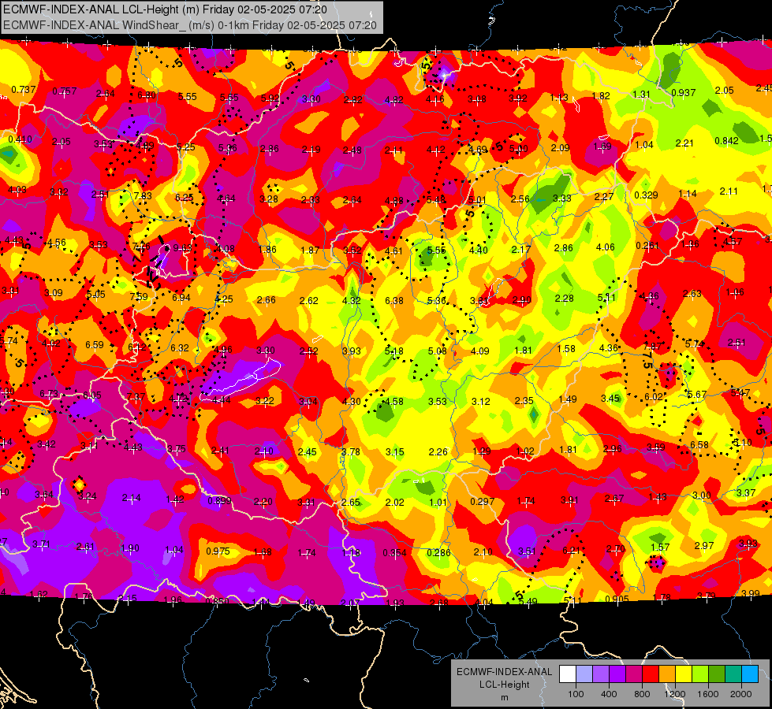Click the 6.02 wind shear value
The width and height of the screenshot is (772, 709).
click(x=654, y=396)
